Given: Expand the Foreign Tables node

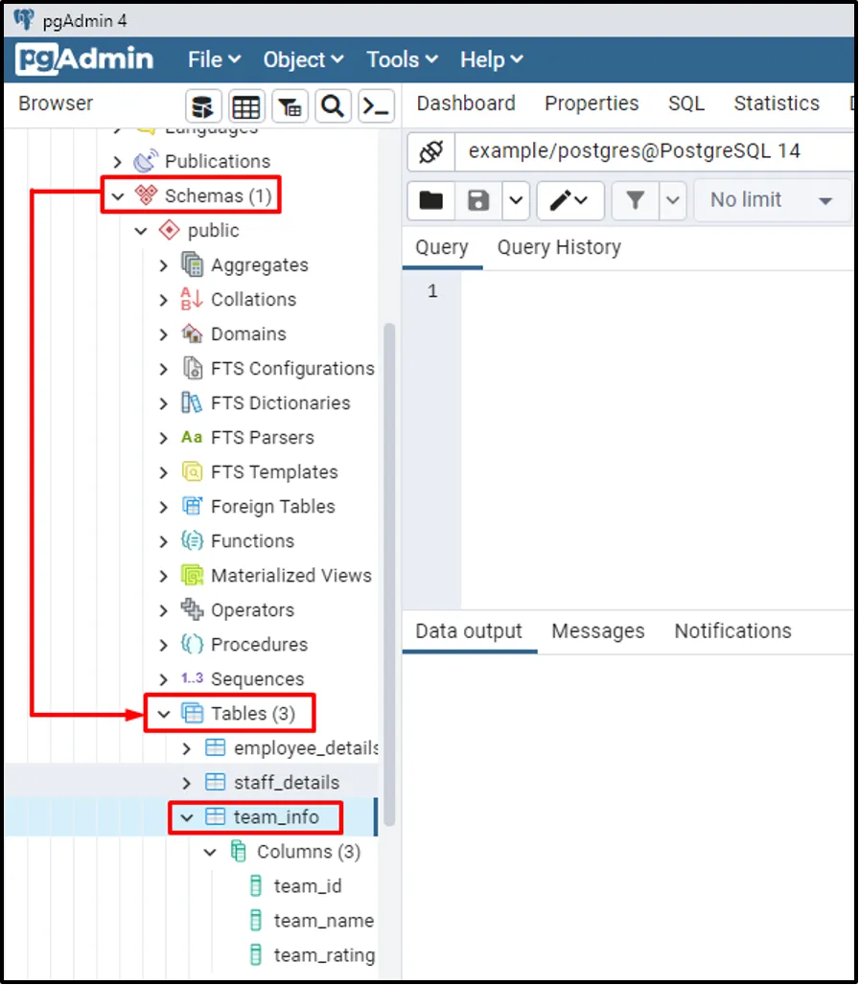Looking at the screenshot, I should [x=163, y=506].
